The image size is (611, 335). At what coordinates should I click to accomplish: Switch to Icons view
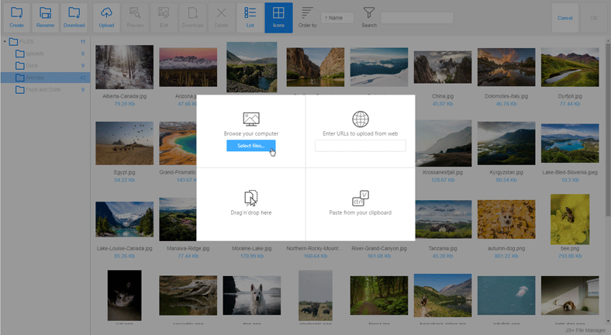[x=278, y=18]
